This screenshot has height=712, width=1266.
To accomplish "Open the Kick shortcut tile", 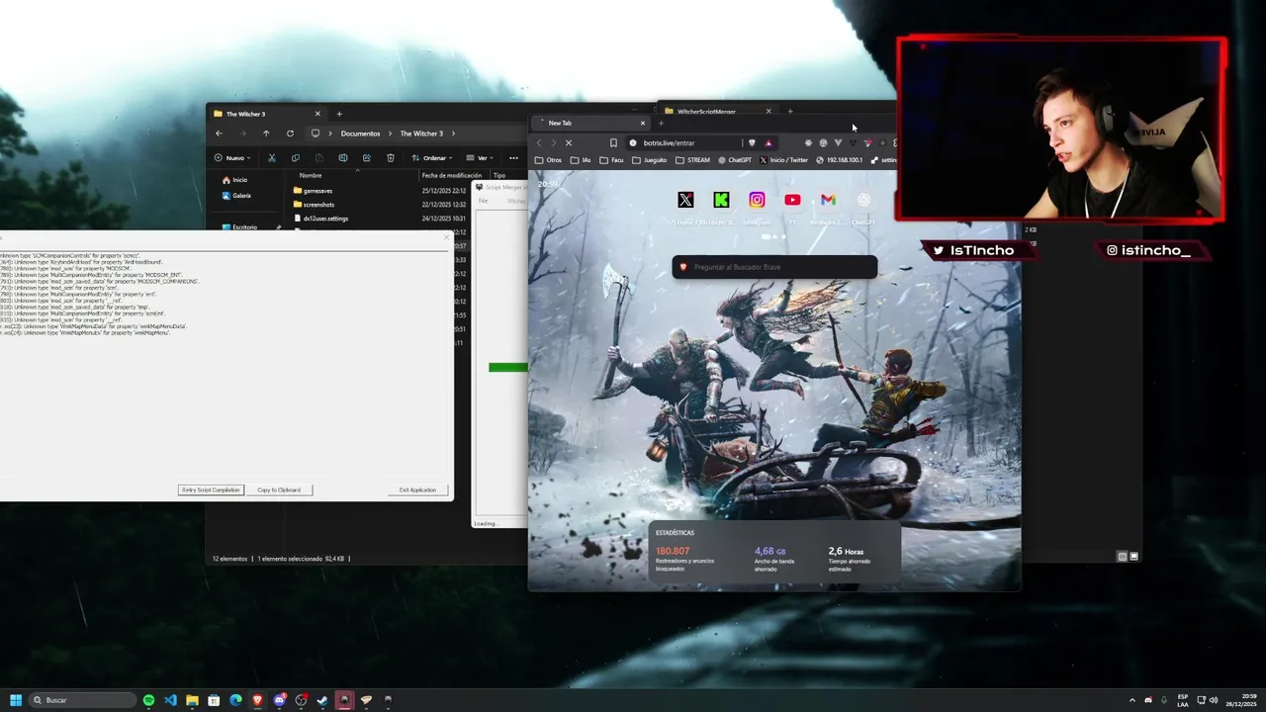I will point(721,200).
